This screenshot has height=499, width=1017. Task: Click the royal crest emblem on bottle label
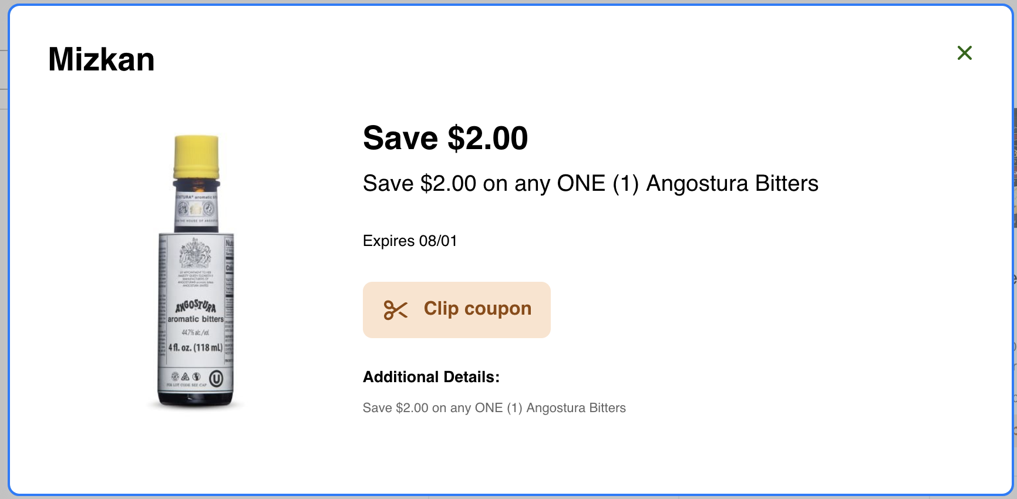(x=194, y=254)
